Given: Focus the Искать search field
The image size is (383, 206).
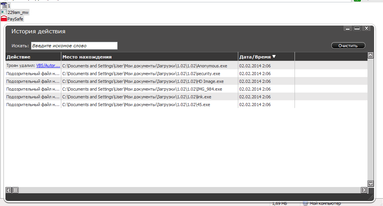Looking at the screenshot, I should (x=74, y=46).
